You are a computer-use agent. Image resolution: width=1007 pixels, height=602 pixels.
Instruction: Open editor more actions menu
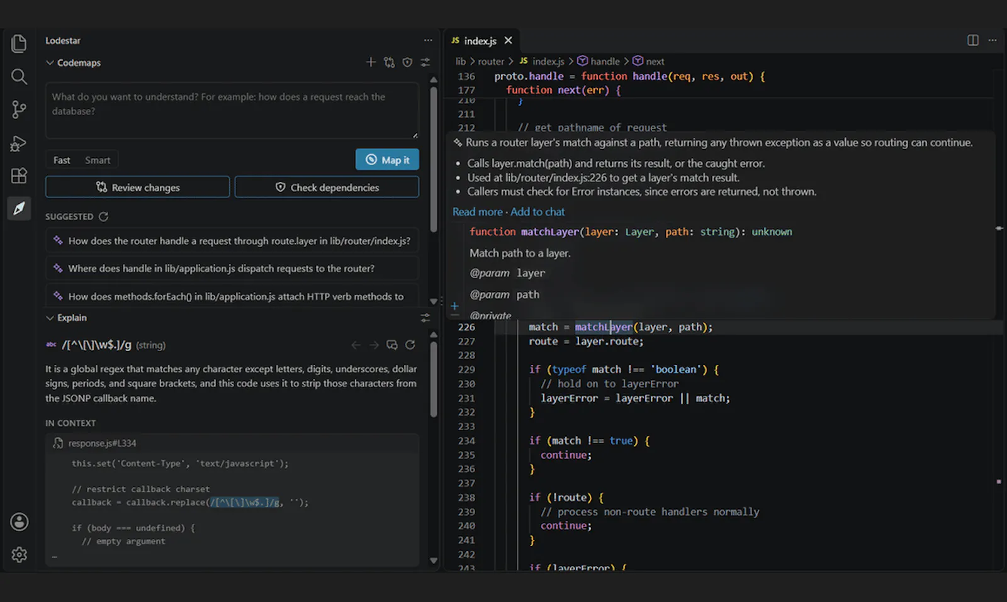pos(993,40)
